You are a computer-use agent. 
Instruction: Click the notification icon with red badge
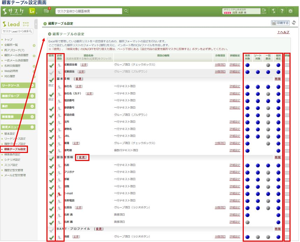point(46,11)
